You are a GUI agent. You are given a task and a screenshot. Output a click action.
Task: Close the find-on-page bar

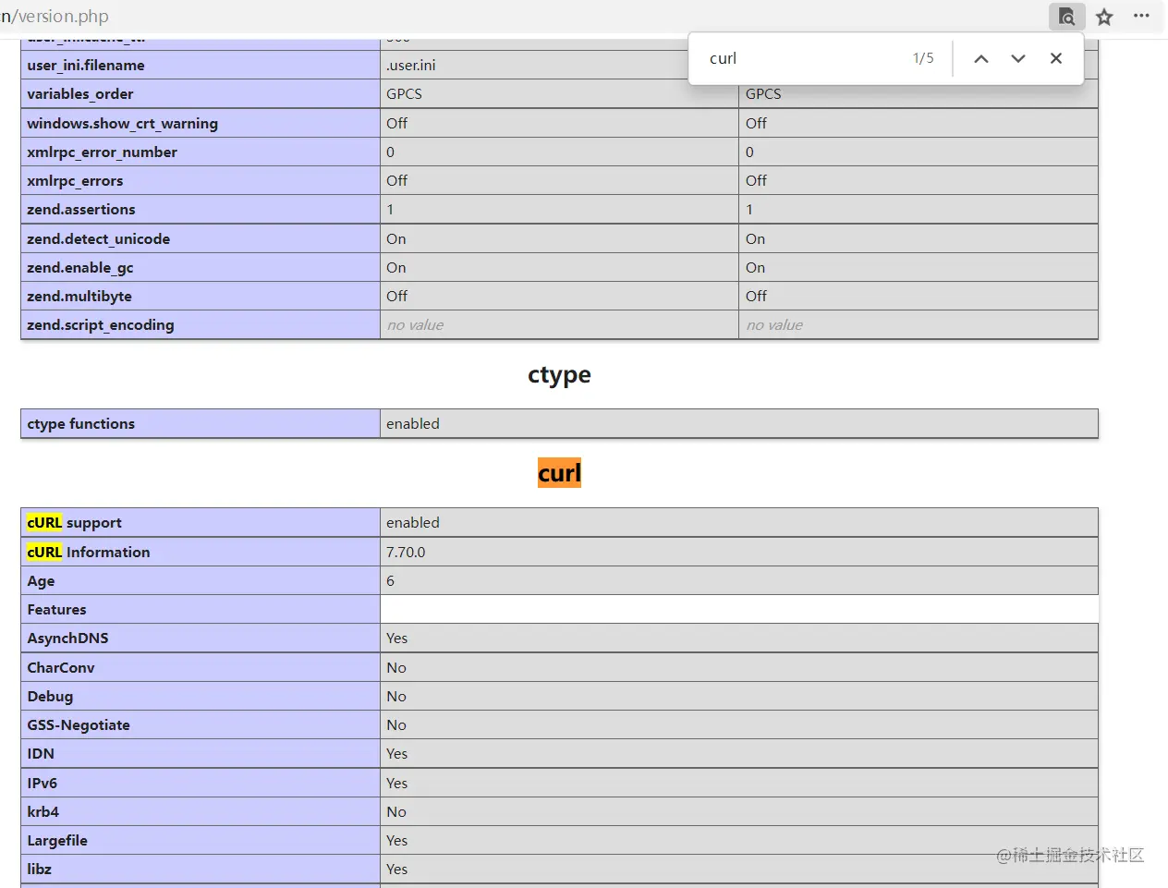pos(1056,58)
